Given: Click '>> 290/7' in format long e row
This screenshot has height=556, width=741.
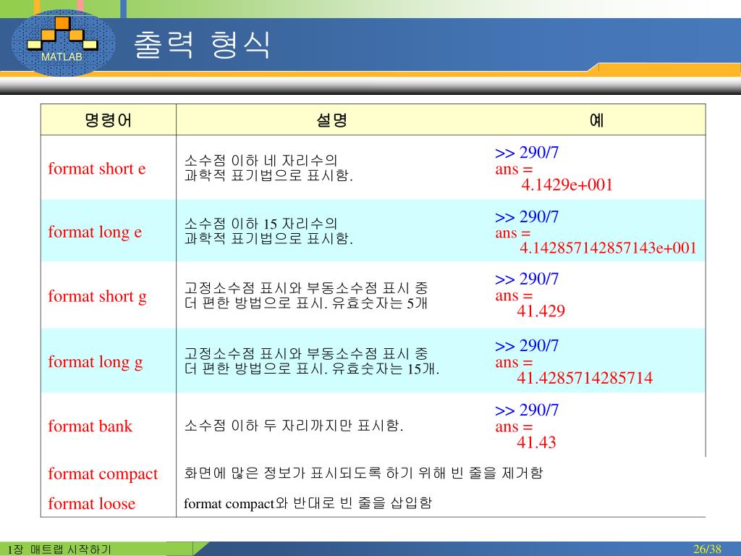Looking at the screenshot, I should [x=527, y=217].
